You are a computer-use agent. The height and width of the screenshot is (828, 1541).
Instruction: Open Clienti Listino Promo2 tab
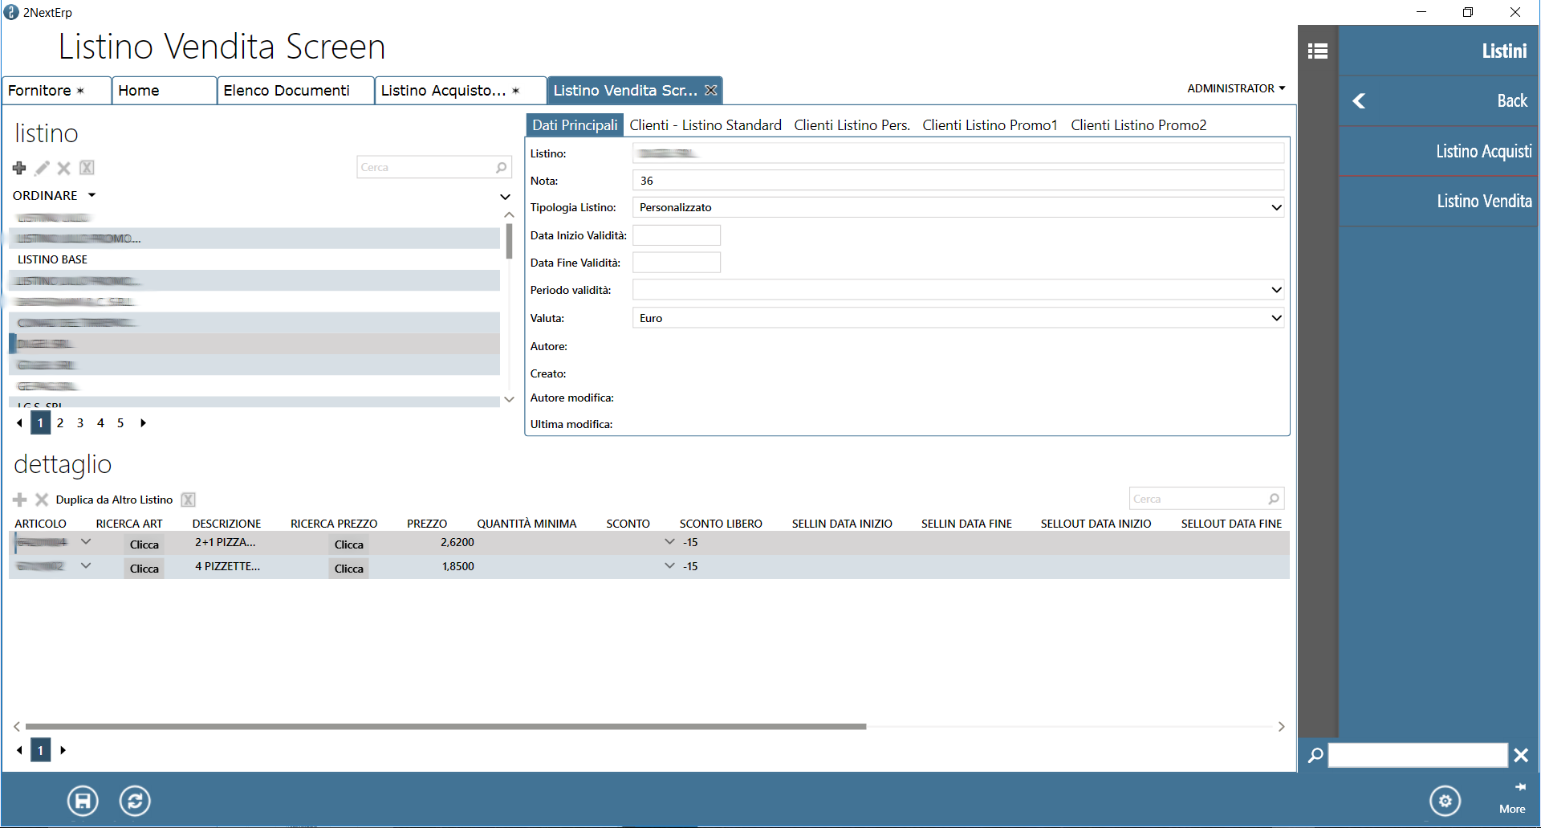tap(1138, 125)
